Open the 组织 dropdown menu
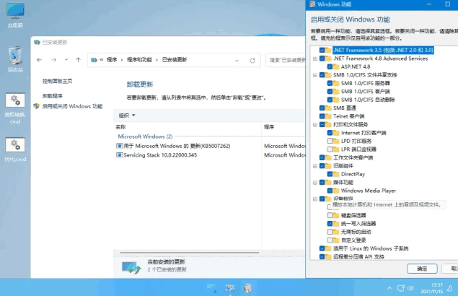The height and width of the screenshot is (296, 458). tap(127, 116)
